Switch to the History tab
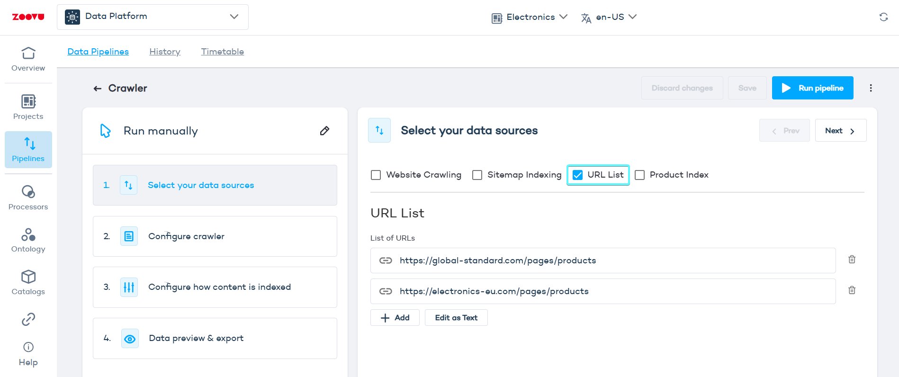Viewport: 899px width, 377px height. pos(165,52)
